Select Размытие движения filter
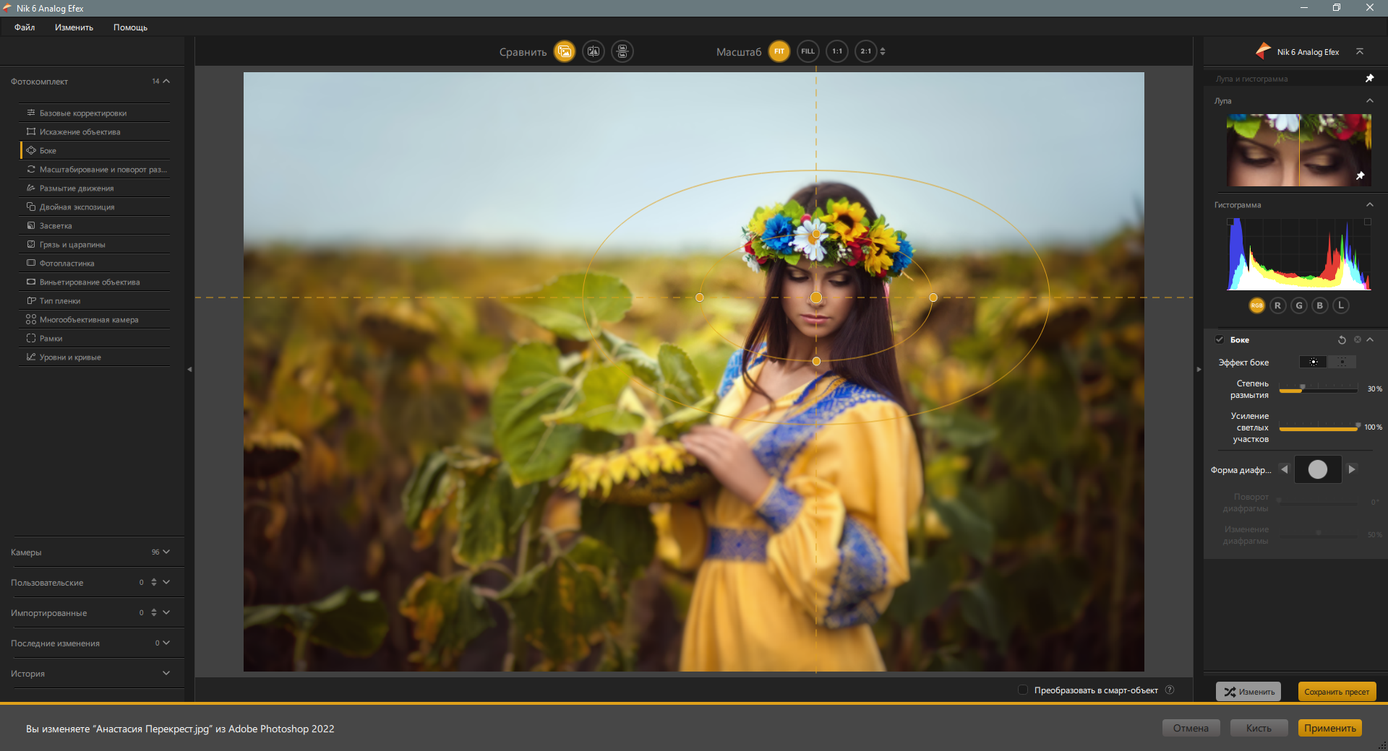Screen dimensions: 1388x751 (95, 188)
